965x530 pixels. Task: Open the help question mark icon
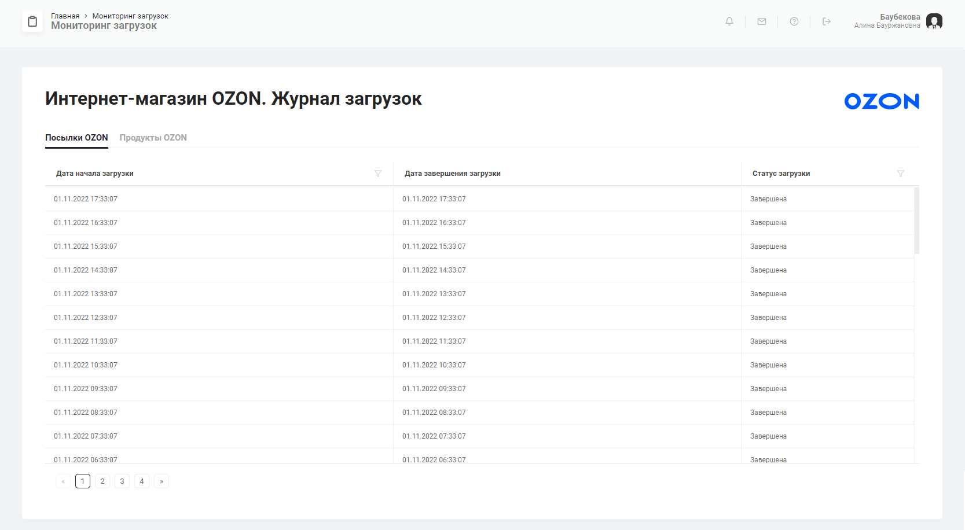coord(794,21)
